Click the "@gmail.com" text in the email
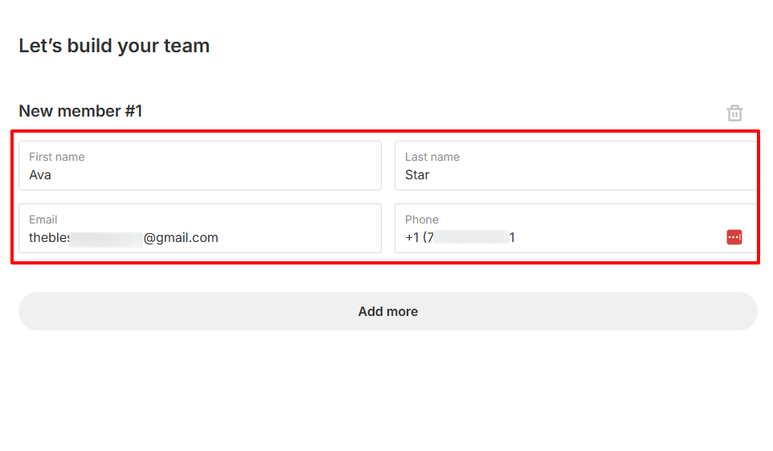The height and width of the screenshot is (451, 773). (181, 237)
